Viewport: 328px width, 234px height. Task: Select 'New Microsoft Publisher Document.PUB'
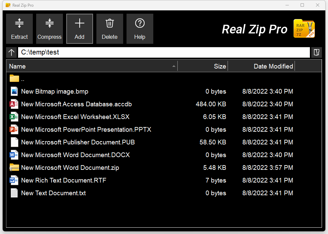click(78, 142)
